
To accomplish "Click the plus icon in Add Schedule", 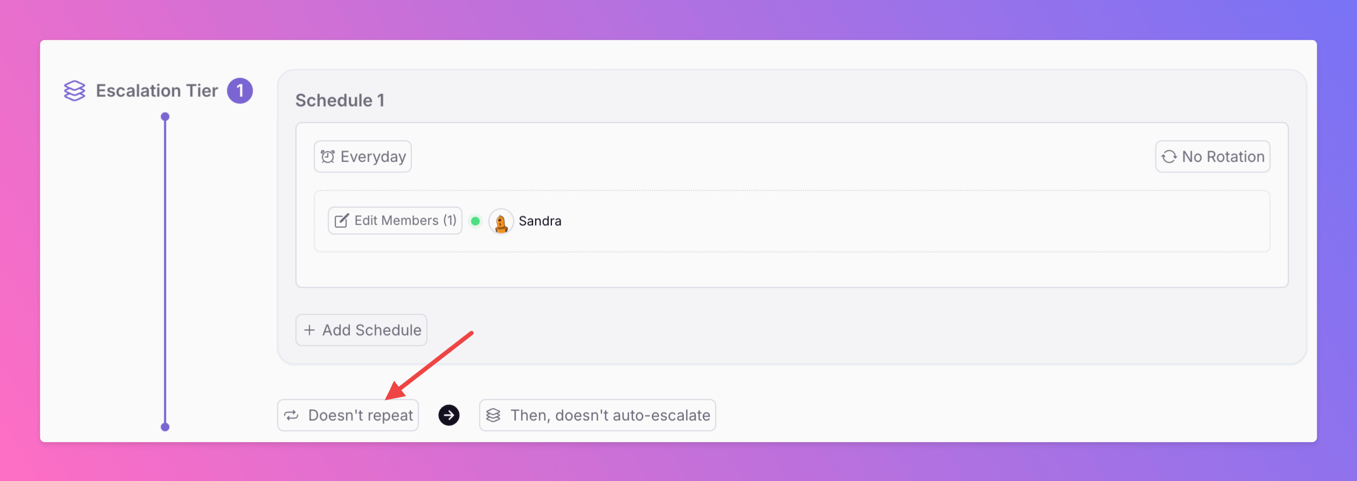I will [x=309, y=330].
